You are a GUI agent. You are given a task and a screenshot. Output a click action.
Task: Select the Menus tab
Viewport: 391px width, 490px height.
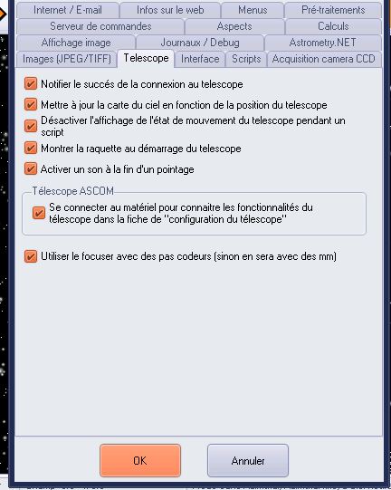[x=253, y=10]
